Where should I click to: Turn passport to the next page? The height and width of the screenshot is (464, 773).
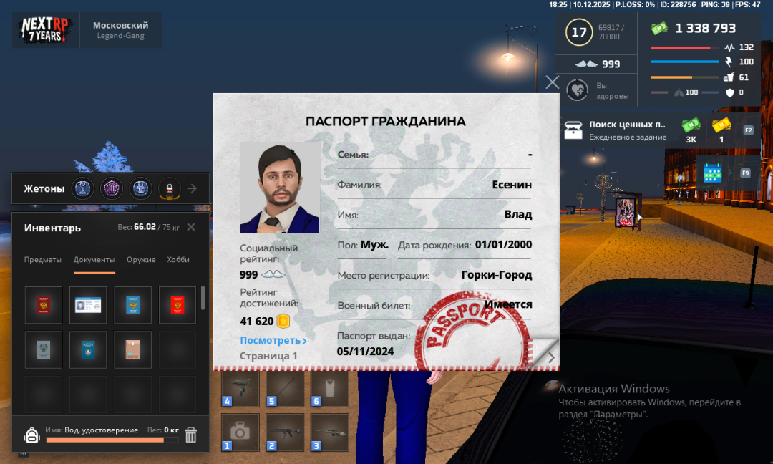coord(550,357)
